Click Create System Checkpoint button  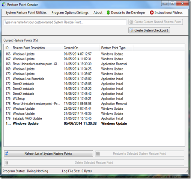(149, 30)
